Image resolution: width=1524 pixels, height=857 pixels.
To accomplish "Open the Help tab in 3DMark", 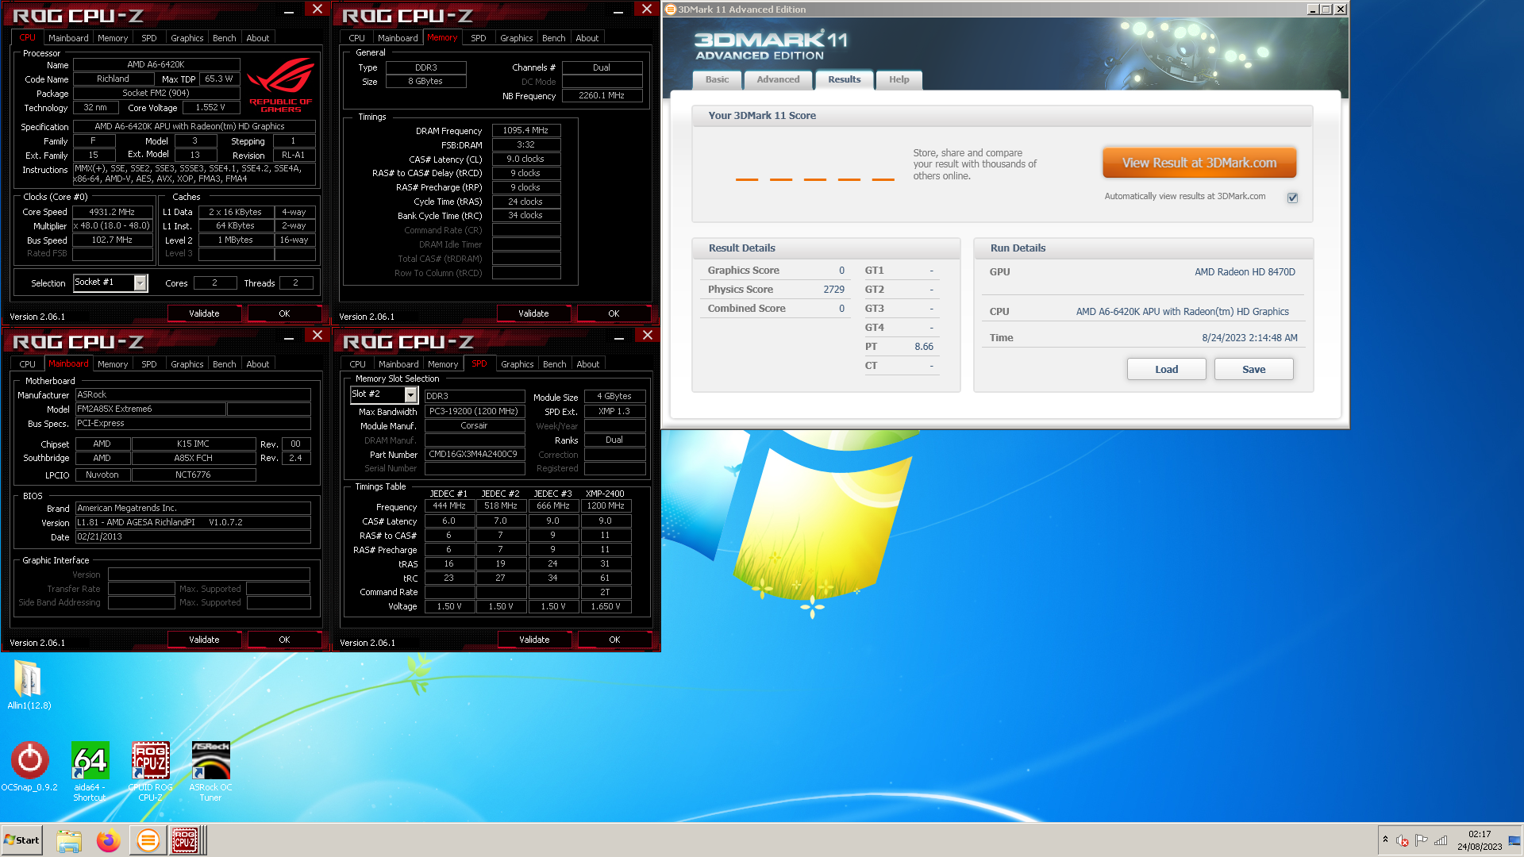I will (x=899, y=79).
